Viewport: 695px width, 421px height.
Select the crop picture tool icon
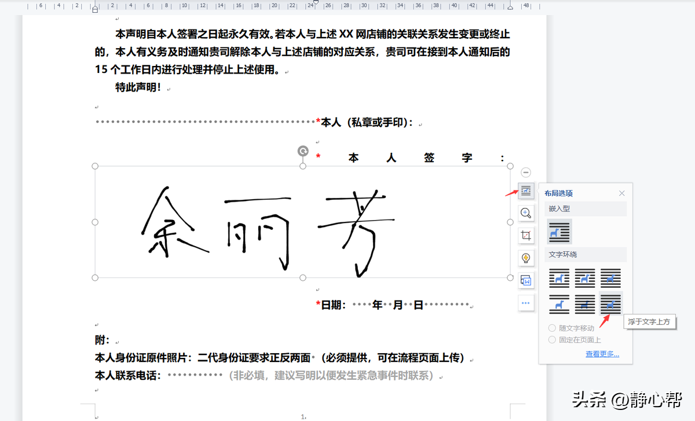tap(526, 235)
